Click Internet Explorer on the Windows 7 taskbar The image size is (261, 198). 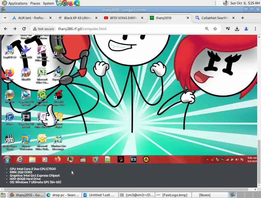(x=20, y=159)
